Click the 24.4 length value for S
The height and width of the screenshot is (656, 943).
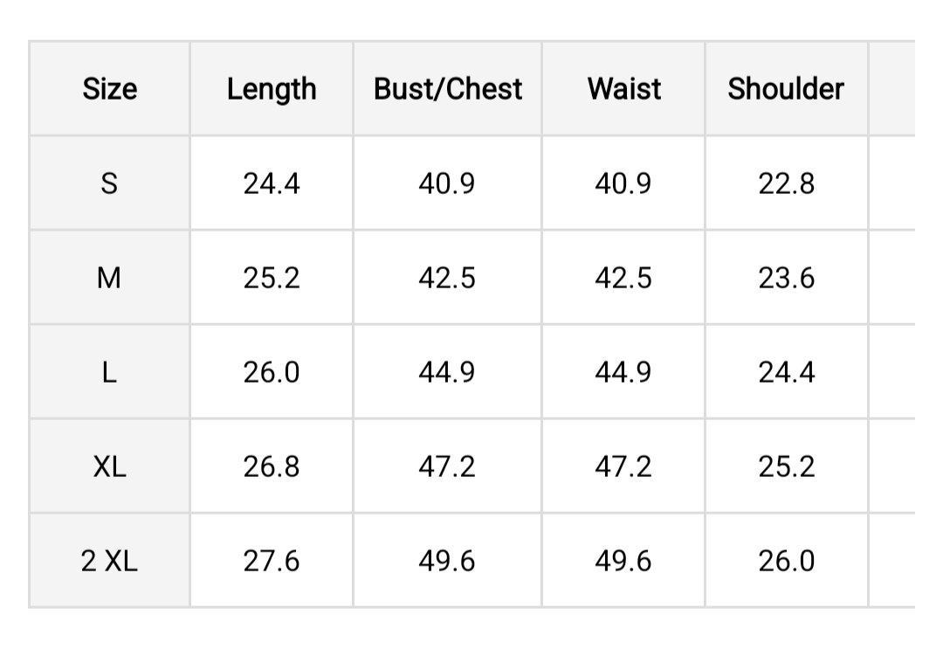pyautogui.click(x=272, y=183)
